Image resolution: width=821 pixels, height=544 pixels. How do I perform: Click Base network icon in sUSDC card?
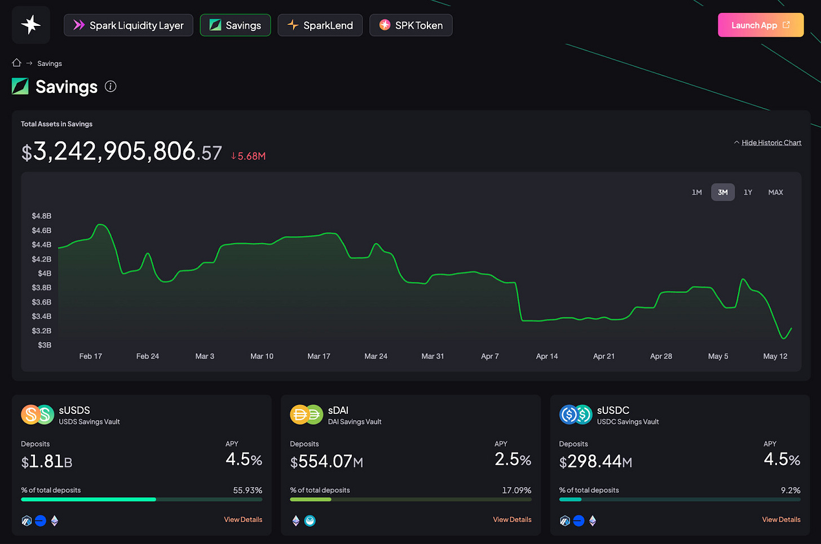[579, 521]
